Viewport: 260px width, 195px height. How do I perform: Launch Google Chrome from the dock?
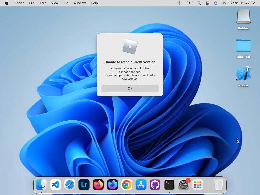tap(127, 185)
